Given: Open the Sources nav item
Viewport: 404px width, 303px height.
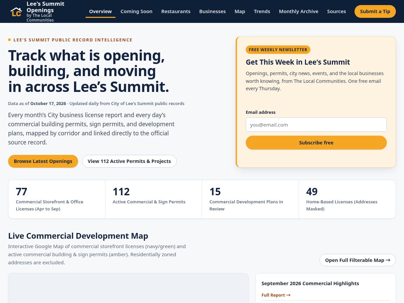Looking at the screenshot, I should [336, 11].
